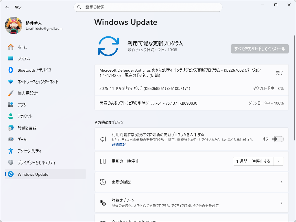Image resolution: width=296 pixels, height=222 pixels.
Task: Select the プライバシーとセキュリティ shield icon
Action: click(x=10, y=163)
